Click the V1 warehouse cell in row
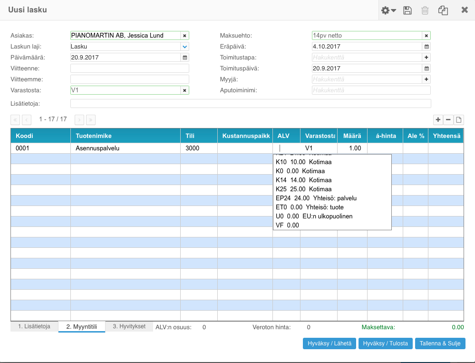This screenshot has width=475, height=363. pyautogui.click(x=319, y=148)
